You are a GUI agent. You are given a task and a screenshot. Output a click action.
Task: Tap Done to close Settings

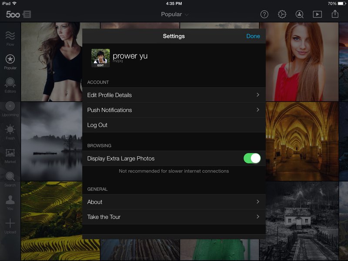253,36
